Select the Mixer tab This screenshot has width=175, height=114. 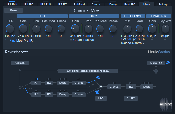coord(147,5)
